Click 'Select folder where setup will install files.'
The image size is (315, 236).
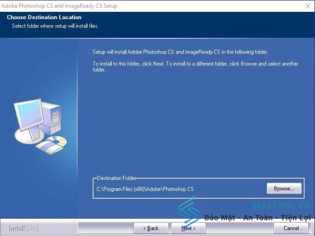(55, 26)
